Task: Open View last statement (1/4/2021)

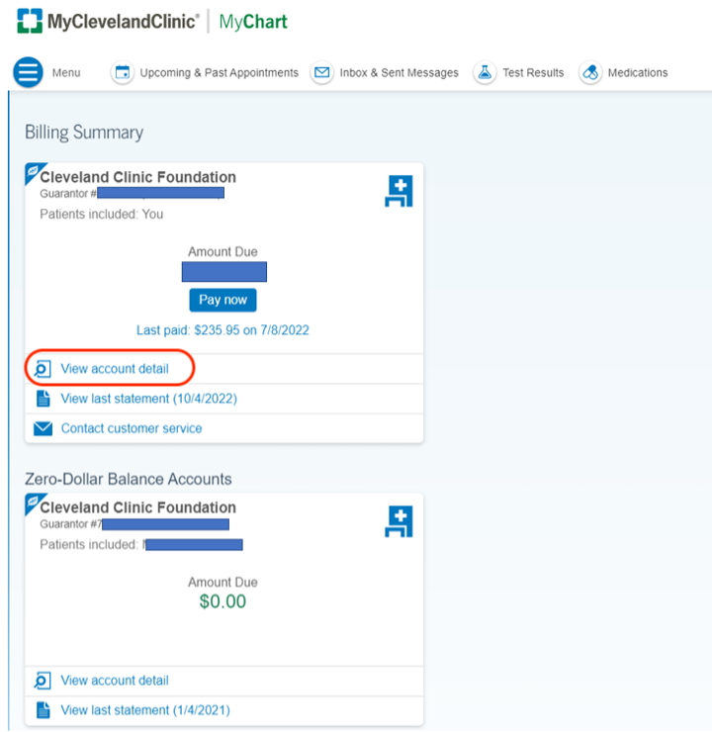Action: (145, 710)
